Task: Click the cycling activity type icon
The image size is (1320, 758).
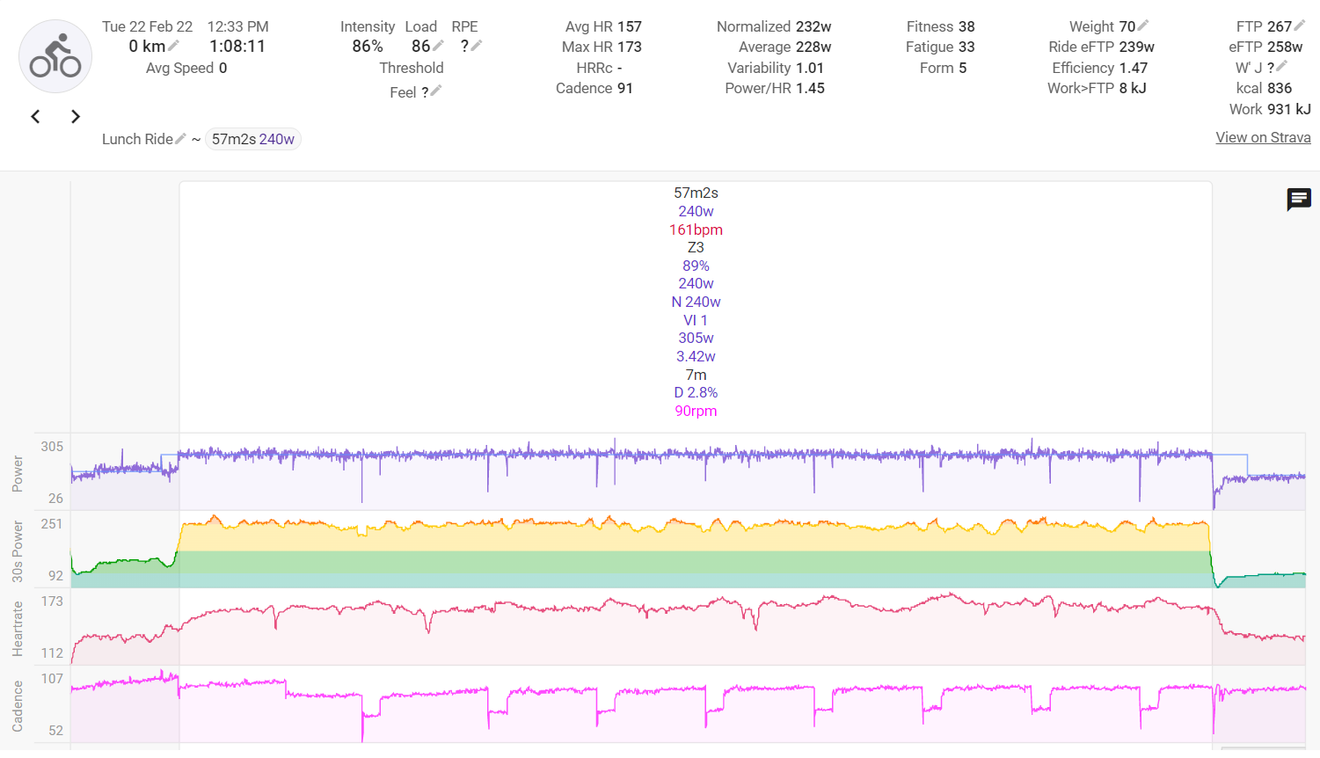Action: (x=55, y=56)
